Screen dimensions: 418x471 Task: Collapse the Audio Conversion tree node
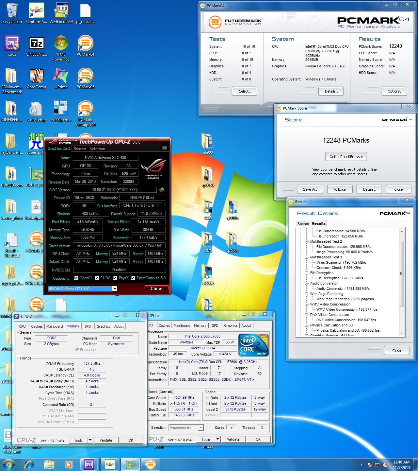tap(307, 283)
